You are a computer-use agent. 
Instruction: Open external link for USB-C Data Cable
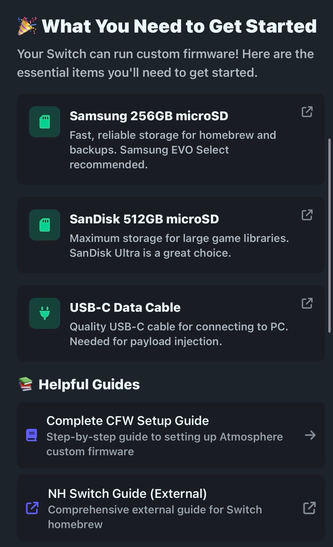tap(307, 303)
